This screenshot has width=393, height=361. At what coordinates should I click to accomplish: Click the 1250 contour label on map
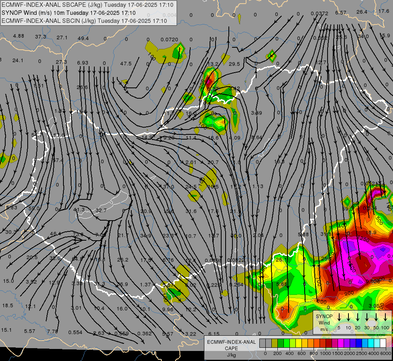[364, 239]
